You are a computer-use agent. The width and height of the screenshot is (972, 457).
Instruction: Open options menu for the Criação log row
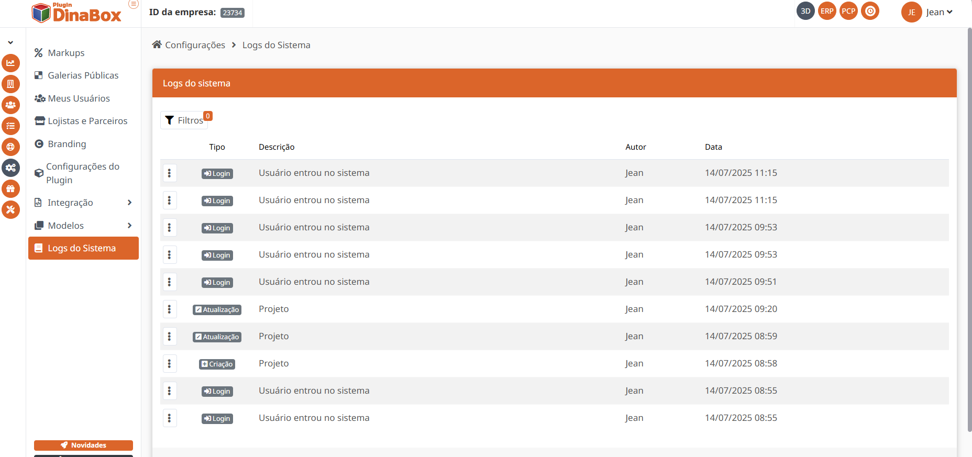[x=169, y=363]
